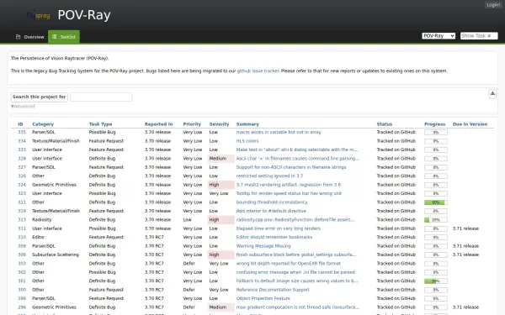Image resolution: width=505 pixels, height=315 pixels.
Task: Sort by Due In Version column header
Action: click(x=470, y=124)
